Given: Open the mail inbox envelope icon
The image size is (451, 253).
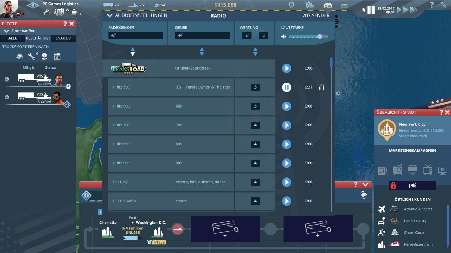Looking at the screenshot, I should point(345,6).
